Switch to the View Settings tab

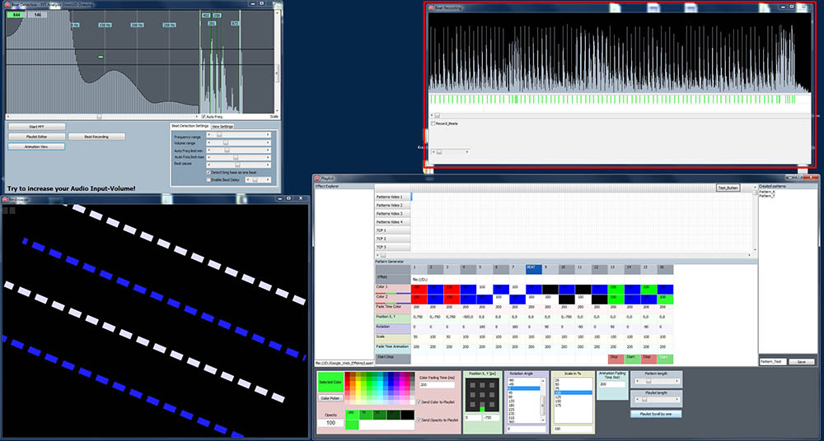[222, 126]
